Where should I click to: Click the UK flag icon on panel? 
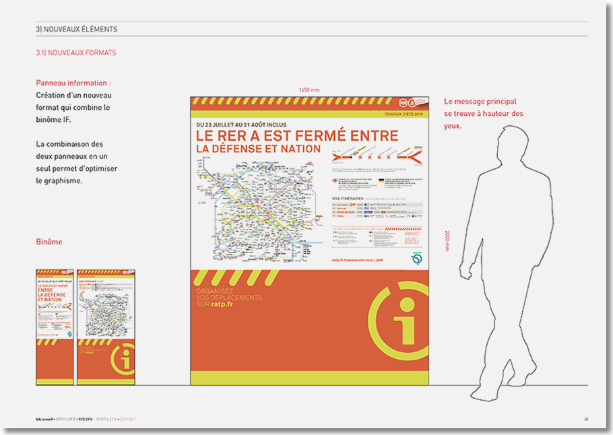pyautogui.click(x=335, y=180)
